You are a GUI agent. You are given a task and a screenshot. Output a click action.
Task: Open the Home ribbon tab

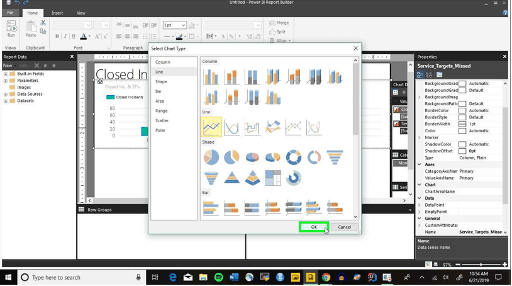[x=32, y=13]
